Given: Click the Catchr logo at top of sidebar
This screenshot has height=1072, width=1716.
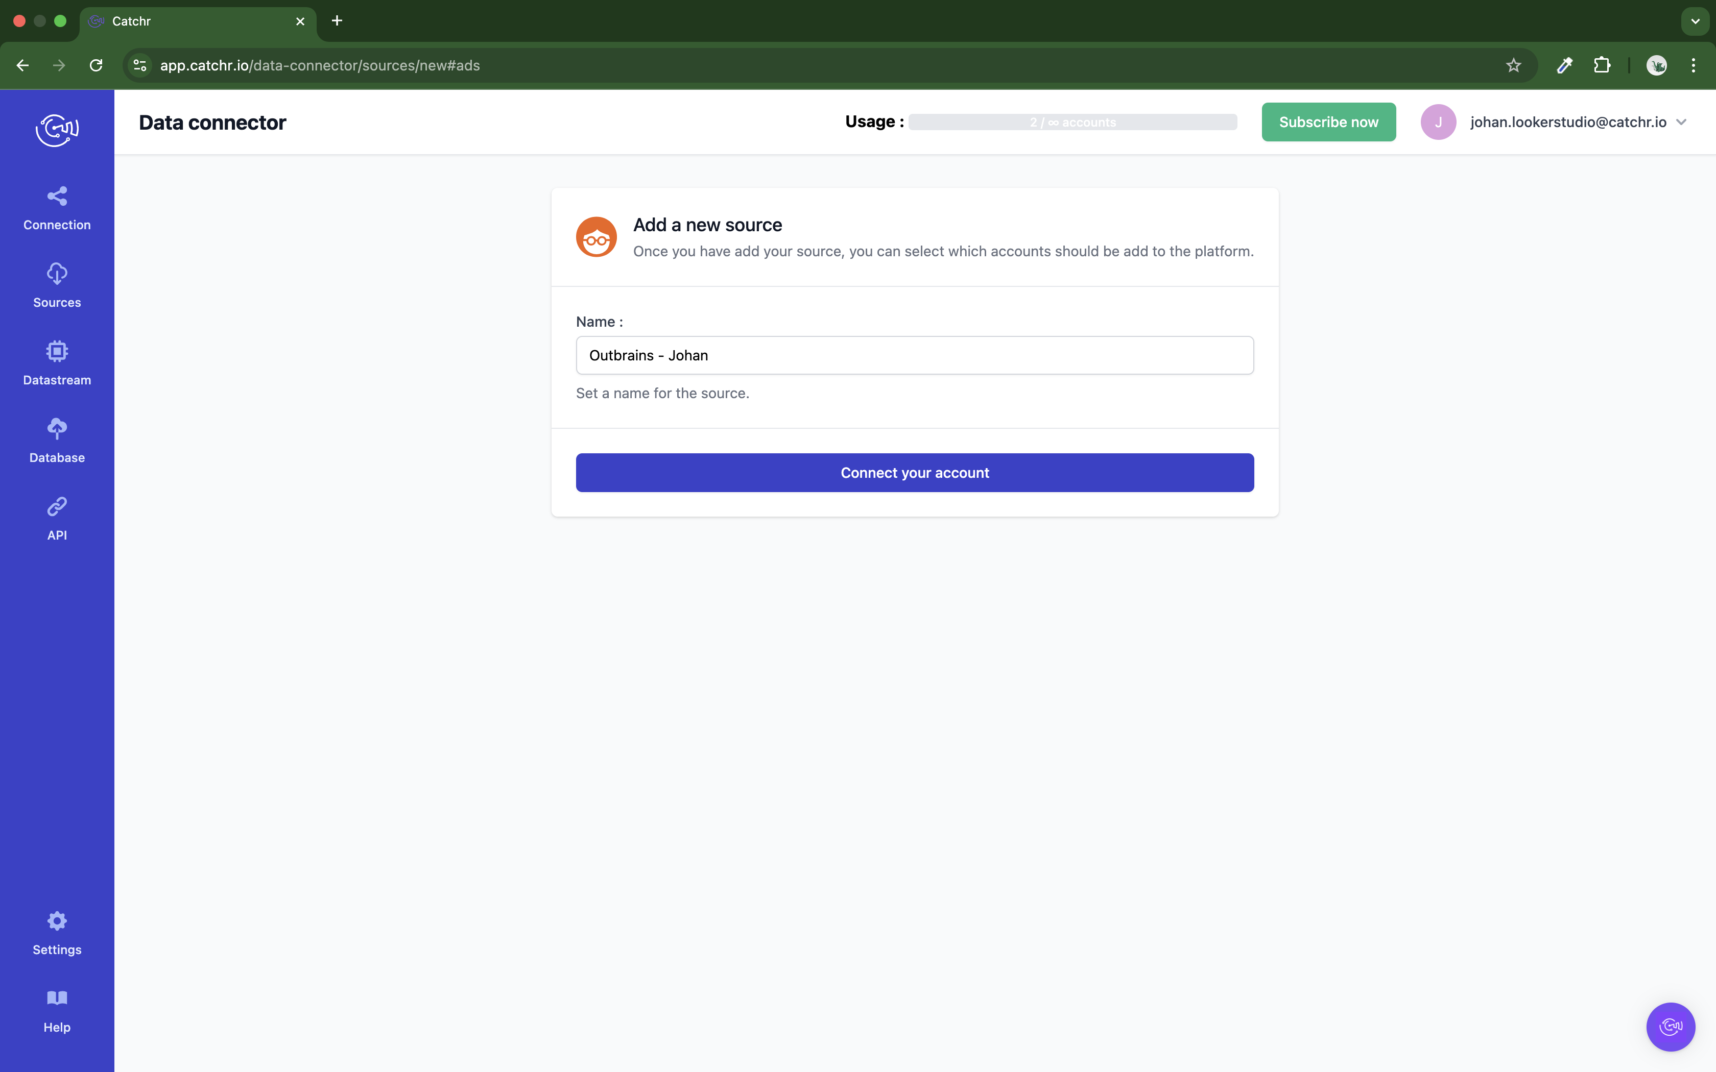Looking at the screenshot, I should tap(57, 130).
